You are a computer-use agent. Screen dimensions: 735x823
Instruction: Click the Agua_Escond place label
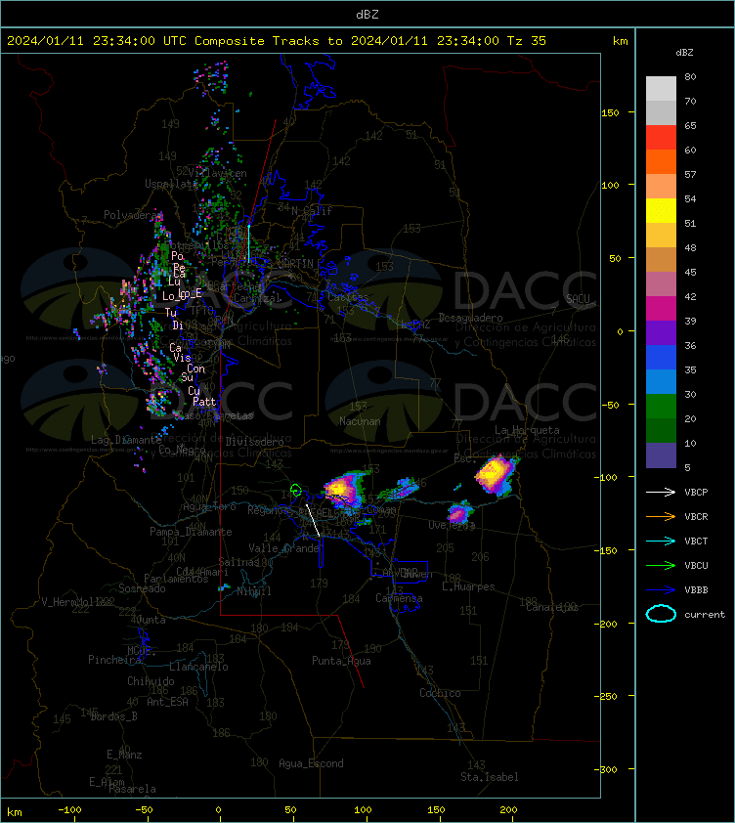pos(311,763)
